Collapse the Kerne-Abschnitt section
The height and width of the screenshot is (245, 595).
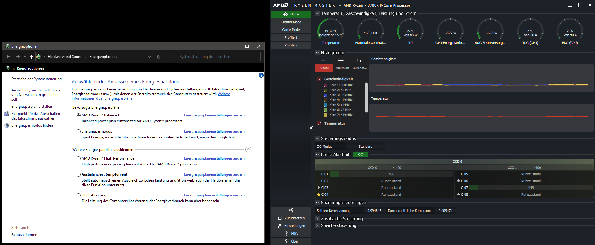coord(317,155)
